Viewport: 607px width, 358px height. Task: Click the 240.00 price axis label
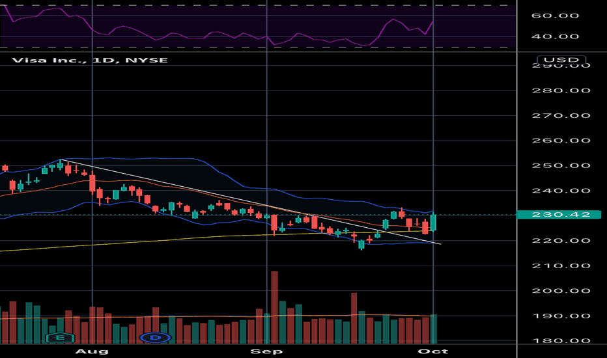[561, 191]
